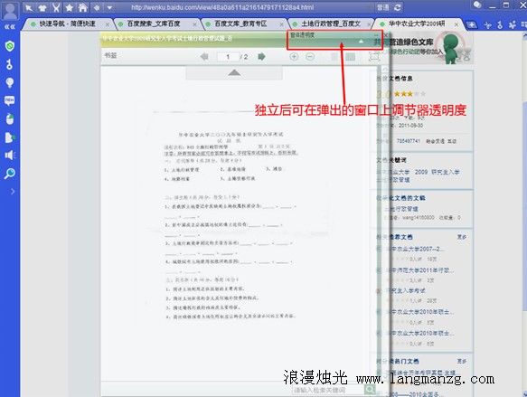This screenshot has width=527, height=397.
Task: Enter fullscreen with the viewer's fullscreen icon
Action: (x=374, y=56)
